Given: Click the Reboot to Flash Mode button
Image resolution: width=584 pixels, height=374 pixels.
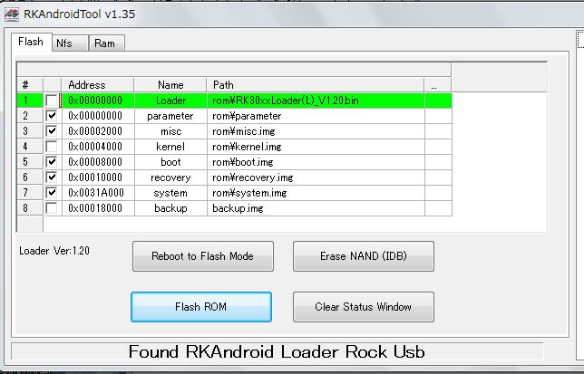Looking at the screenshot, I should click(203, 256).
